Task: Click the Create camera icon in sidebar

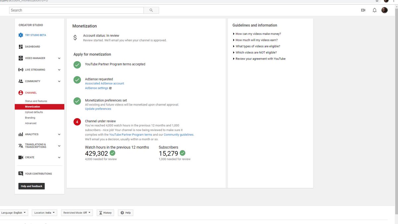Action: 21,157
